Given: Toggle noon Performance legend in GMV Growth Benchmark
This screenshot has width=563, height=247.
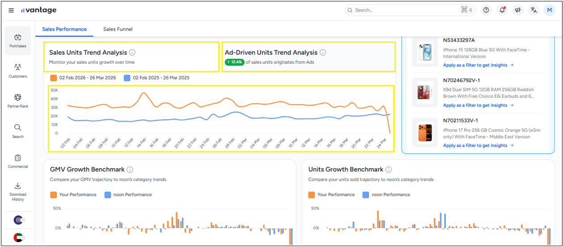Looking at the screenshot, I should [128, 195].
